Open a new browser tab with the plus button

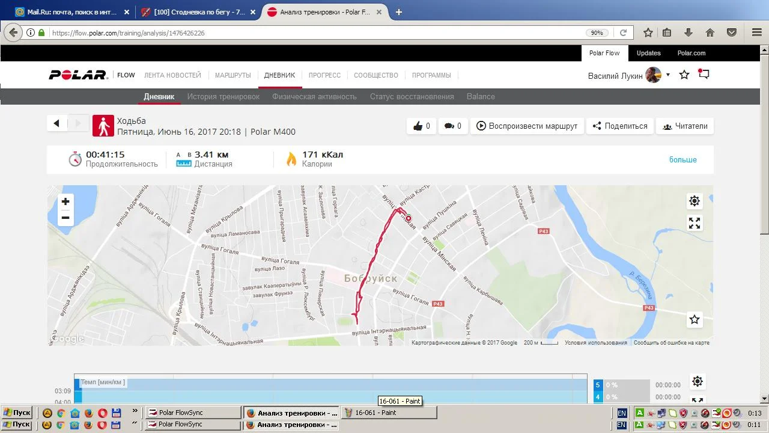click(399, 12)
